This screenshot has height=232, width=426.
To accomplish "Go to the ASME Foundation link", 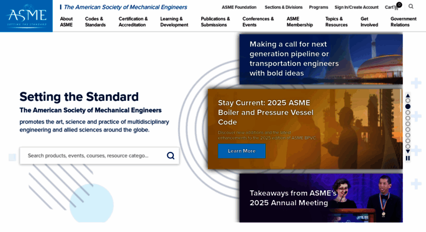I will point(239,7).
